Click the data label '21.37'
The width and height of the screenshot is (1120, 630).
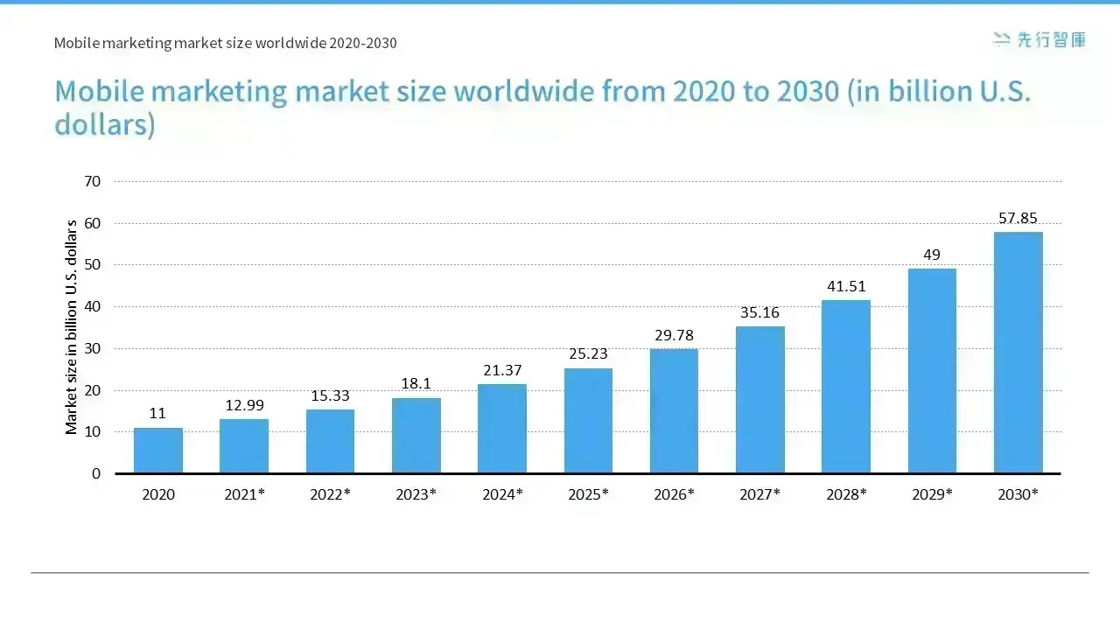click(502, 370)
